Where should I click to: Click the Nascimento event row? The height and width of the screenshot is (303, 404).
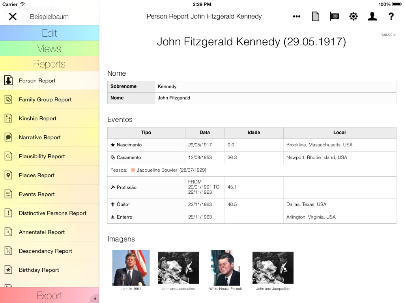click(252, 145)
